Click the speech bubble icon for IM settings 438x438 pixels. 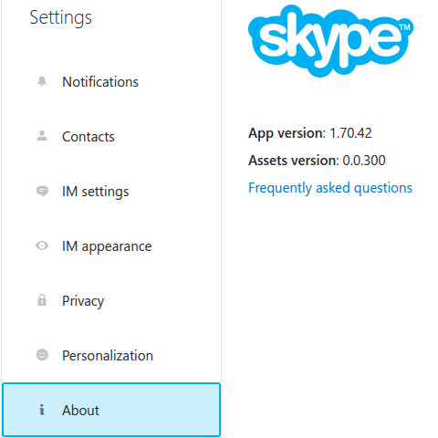42,191
